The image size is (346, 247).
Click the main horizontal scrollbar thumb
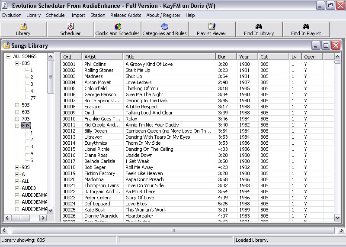(173, 231)
